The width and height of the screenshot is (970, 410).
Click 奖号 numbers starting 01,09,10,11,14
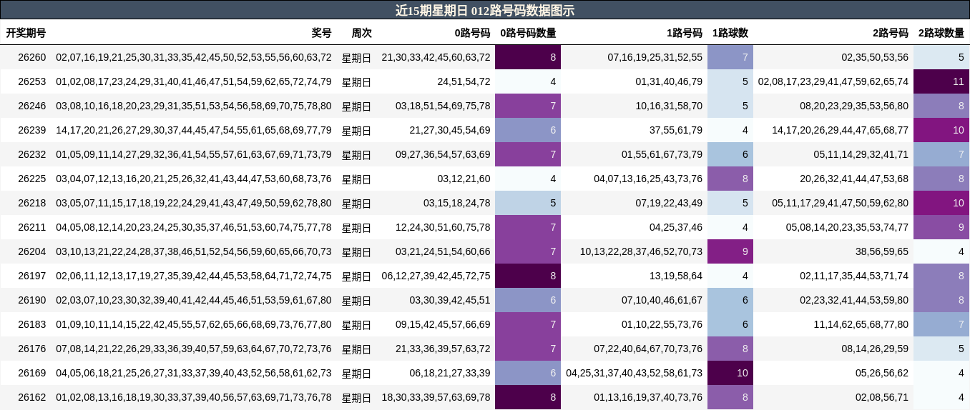click(x=194, y=324)
